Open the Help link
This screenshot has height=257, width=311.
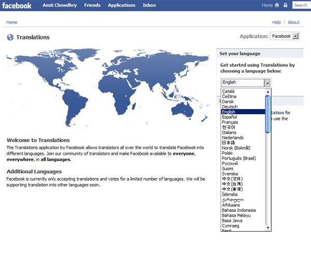(x=276, y=22)
